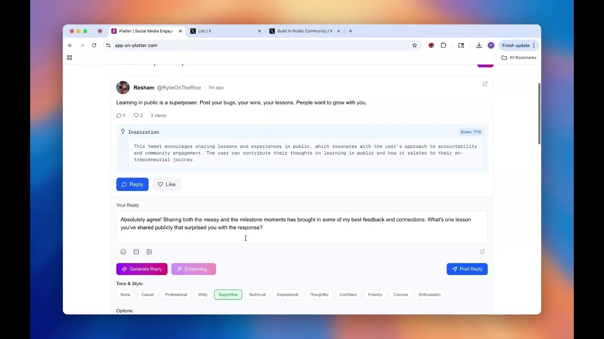Click the emoji picker icon
The image size is (604, 339).
point(123,252)
